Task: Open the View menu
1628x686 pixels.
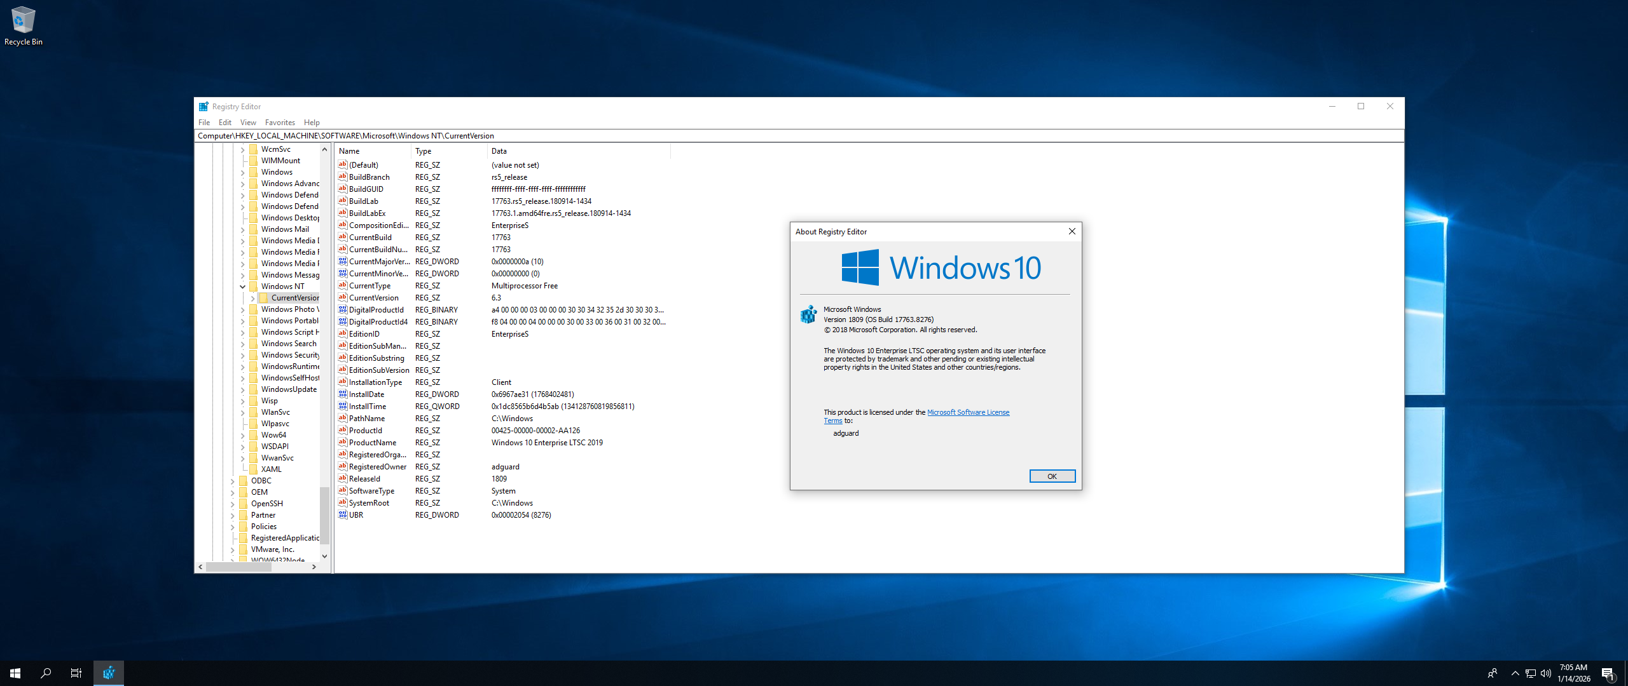Action: tap(248, 123)
